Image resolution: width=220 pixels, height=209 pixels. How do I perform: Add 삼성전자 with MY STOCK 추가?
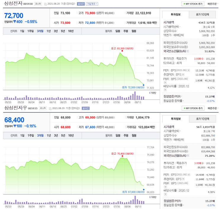coord(193,4)
